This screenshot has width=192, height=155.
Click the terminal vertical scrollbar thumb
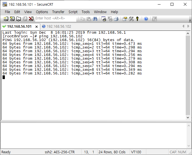[x=188, y=75]
